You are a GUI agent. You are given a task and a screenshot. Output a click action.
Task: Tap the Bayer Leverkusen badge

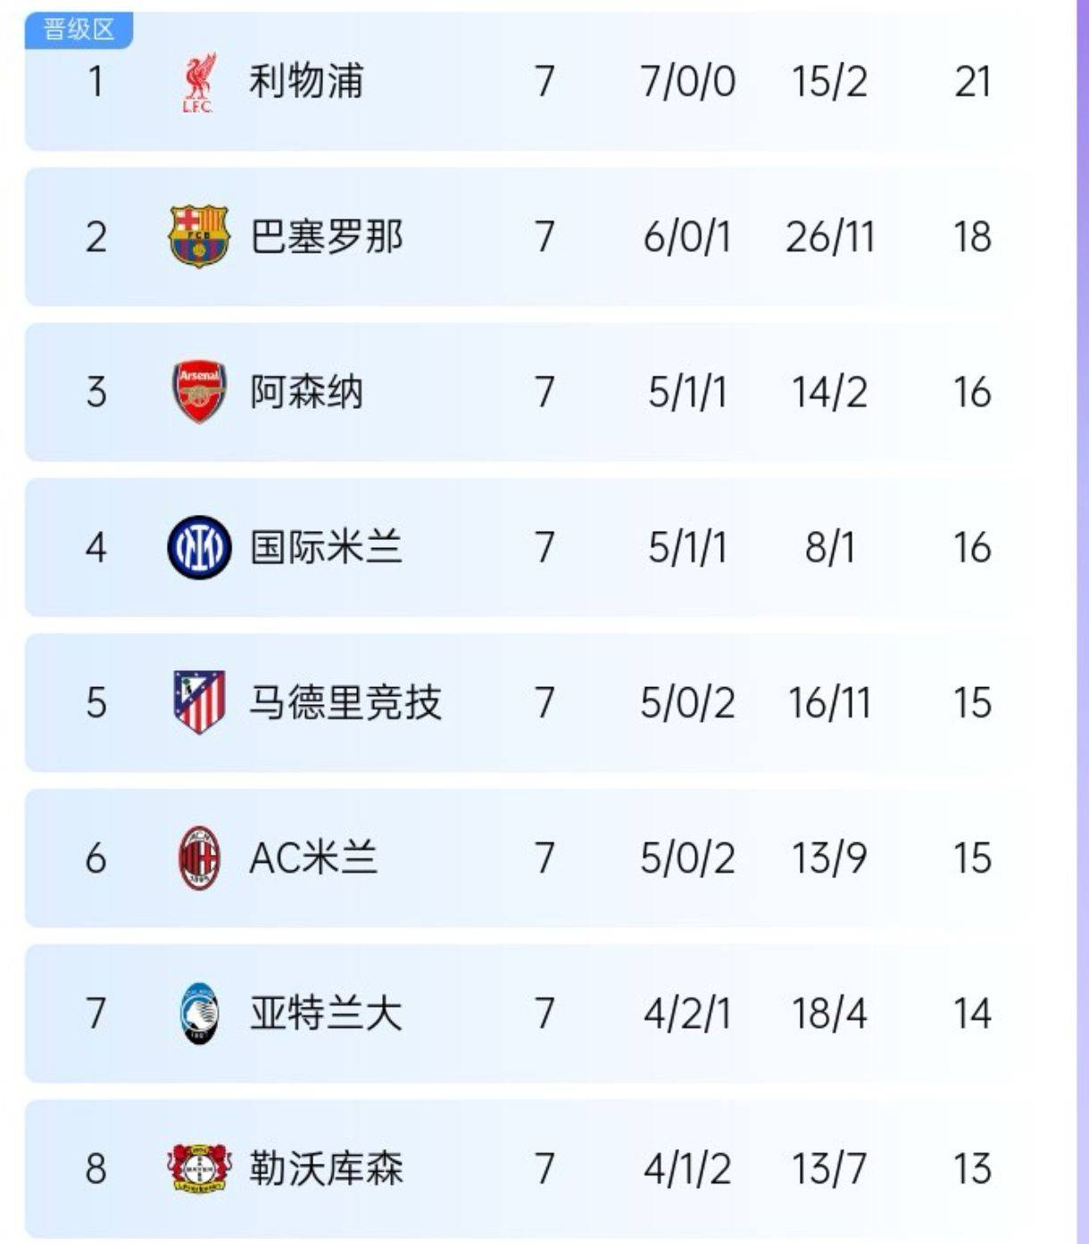click(199, 1168)
